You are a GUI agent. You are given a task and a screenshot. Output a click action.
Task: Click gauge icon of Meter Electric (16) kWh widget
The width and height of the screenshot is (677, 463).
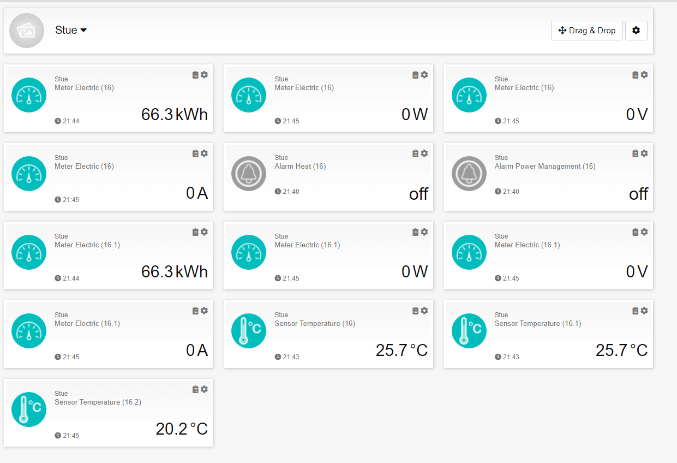[x=29, y=95]
